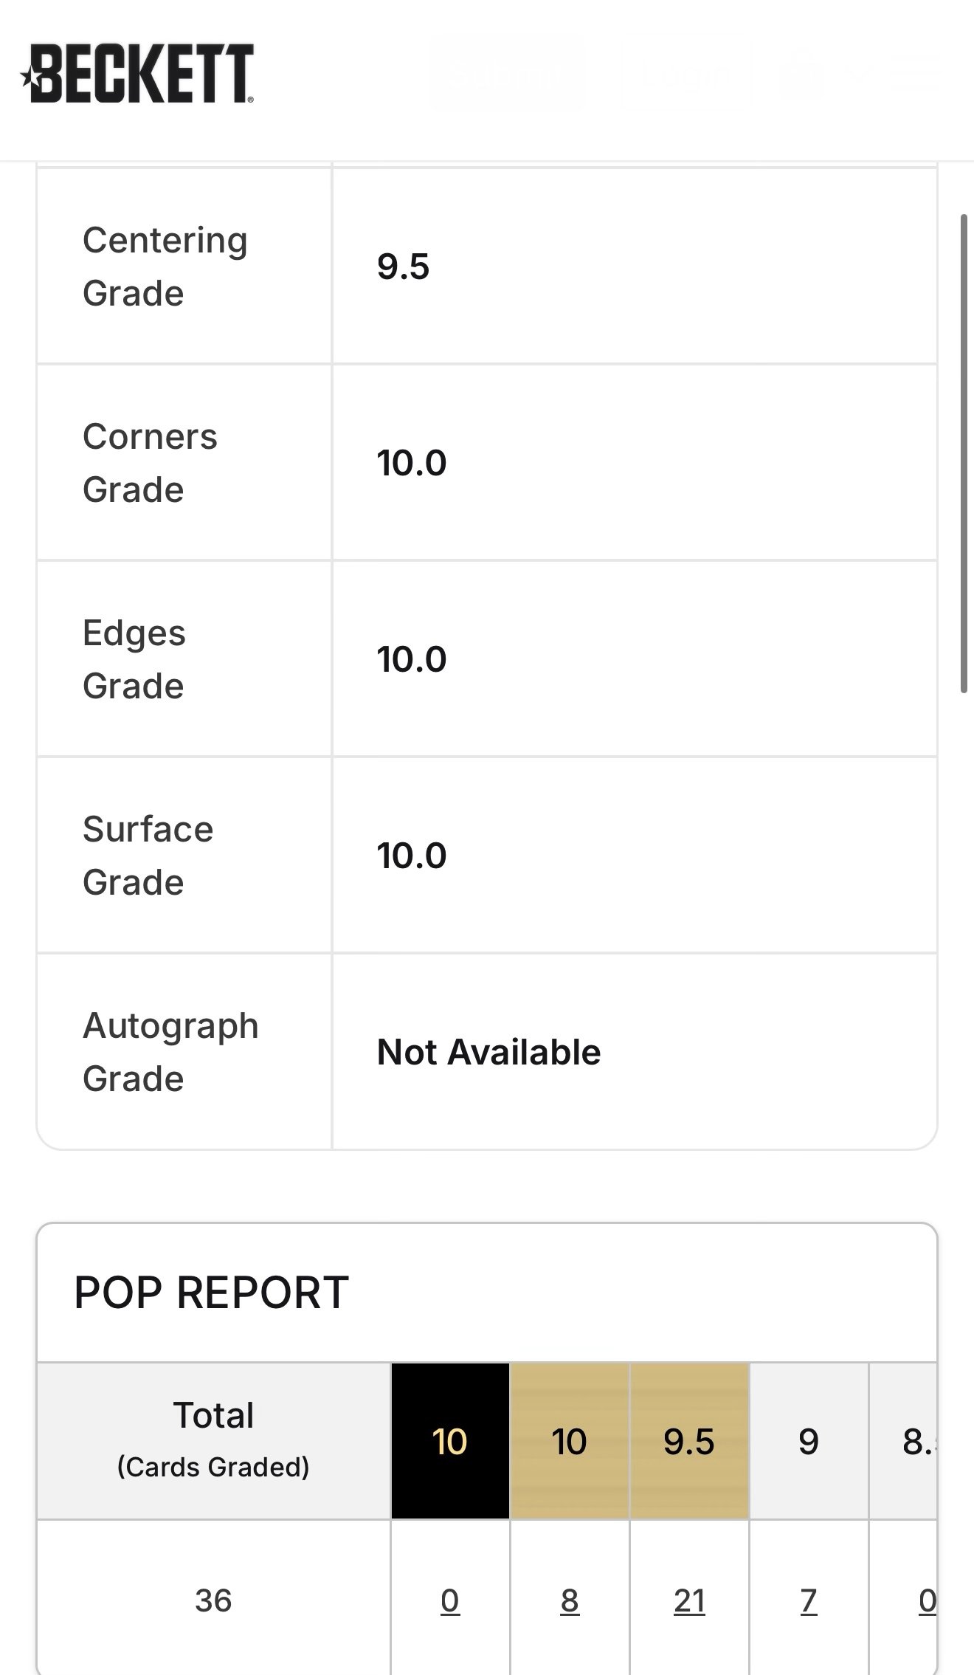Click the Login button in header

coord(684,74)
